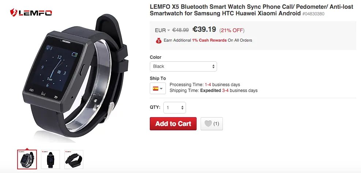This screenshot has height=173, width=361.
Task: Open the quantity selector dropdown
Action: click(x=175, y=108)
